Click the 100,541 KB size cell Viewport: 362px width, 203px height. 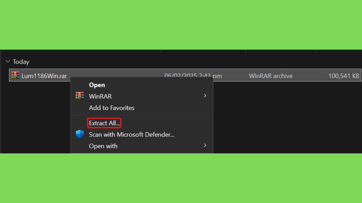tap(344, 76)
